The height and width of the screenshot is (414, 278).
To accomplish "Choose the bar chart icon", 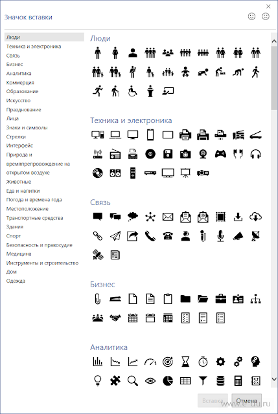I will (x=97, y=362).
